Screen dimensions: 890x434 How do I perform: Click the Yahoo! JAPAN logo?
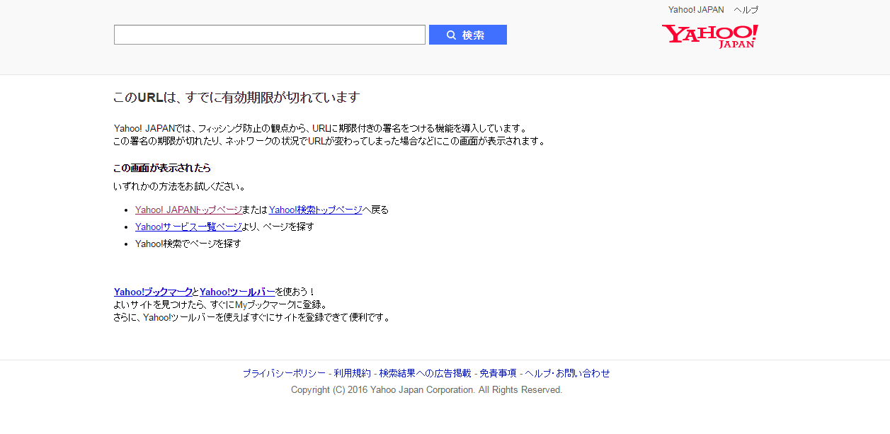(709, 36)
